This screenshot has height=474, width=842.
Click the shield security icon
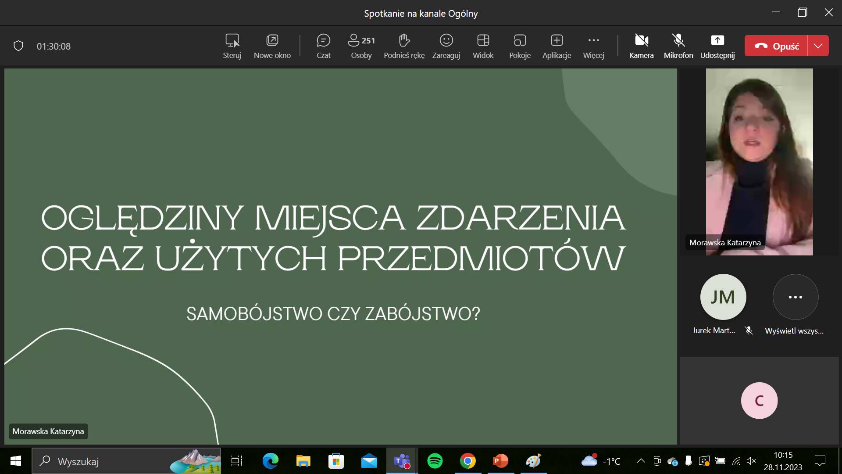(18, 46)
